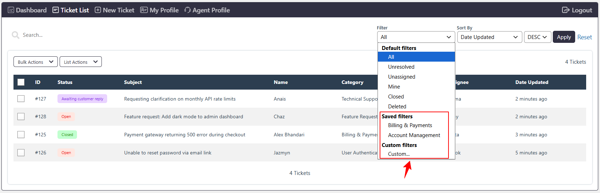This screenshot has width=600, height=193.
Task: Open the DESC order dropdown
Action: tap(537, 37)
